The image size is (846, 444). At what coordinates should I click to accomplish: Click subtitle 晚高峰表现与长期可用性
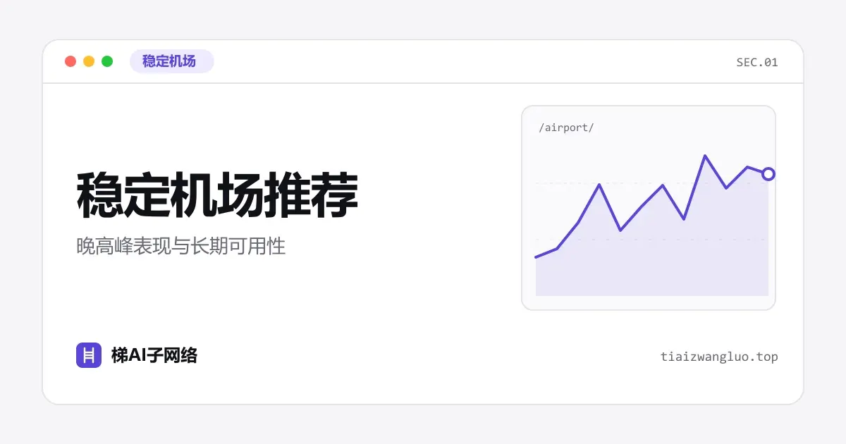point(181,247)
